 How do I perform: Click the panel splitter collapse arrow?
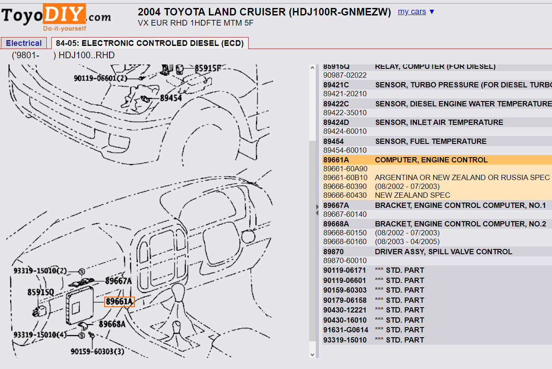(317, 210)
